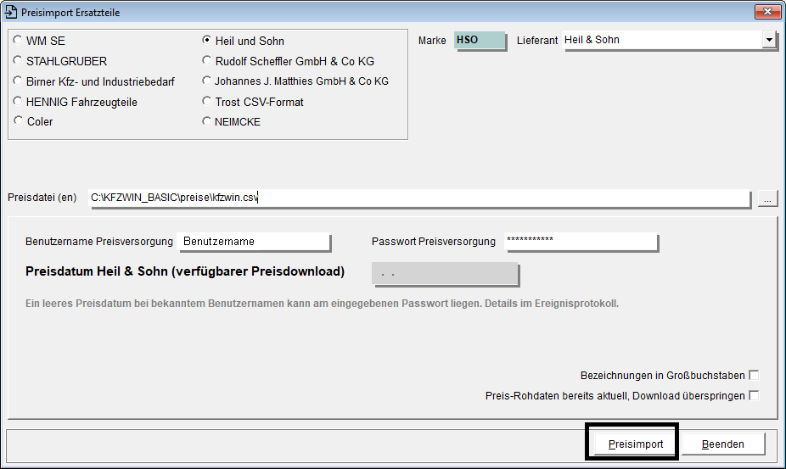The width and height of the screenshot is (786, 469).
Task: Select the WM SE radio button
Action: pyautogui.click(x=18, y=40)
